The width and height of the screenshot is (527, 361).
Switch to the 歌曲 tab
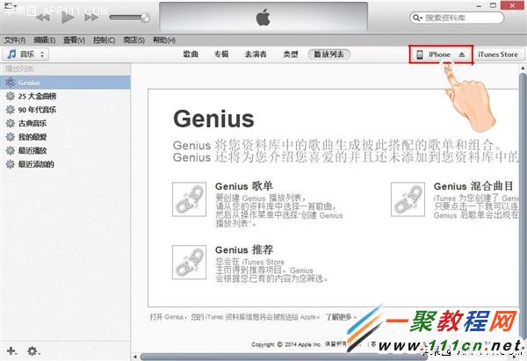point(191,54)
